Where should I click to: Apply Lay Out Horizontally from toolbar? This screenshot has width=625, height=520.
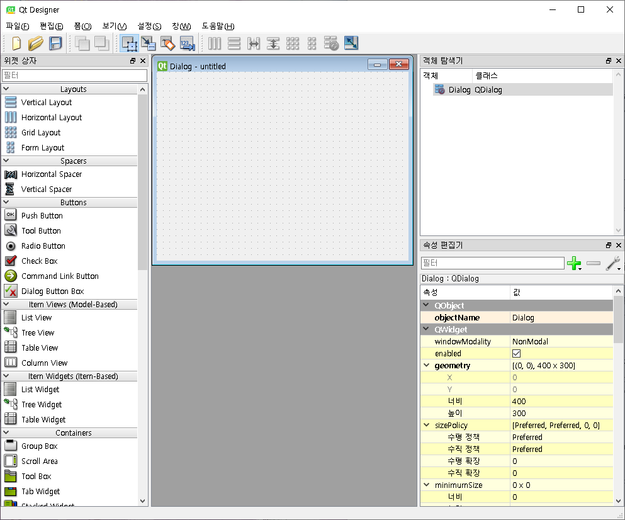(x=215, y=43)
